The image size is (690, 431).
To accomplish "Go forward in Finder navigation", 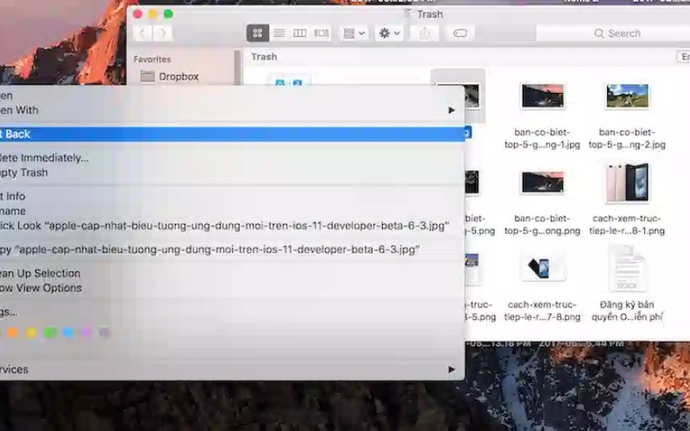I will click(x=162, y=33).
